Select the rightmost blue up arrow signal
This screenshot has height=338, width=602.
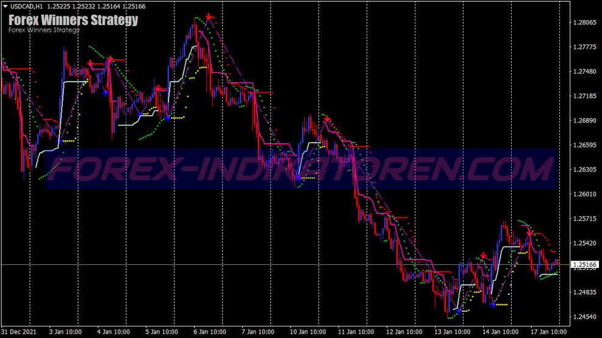492,304
